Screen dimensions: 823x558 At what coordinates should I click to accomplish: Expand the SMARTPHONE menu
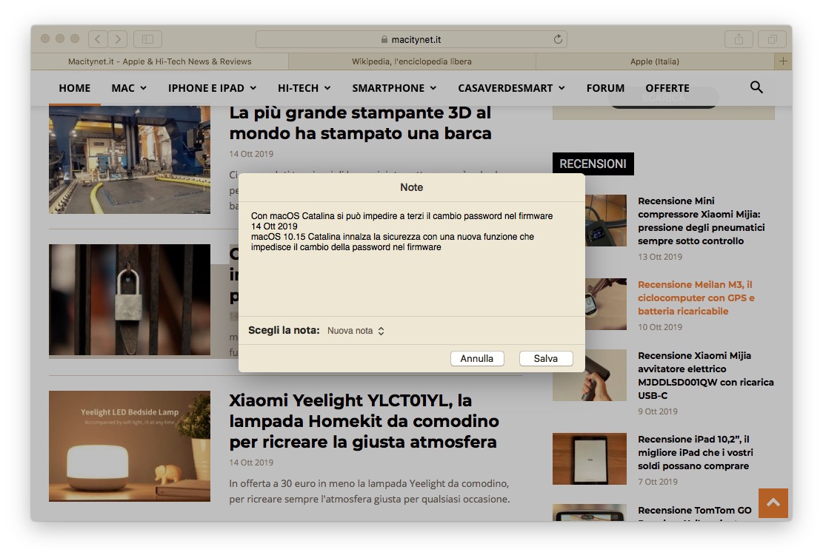click(394, 88)
